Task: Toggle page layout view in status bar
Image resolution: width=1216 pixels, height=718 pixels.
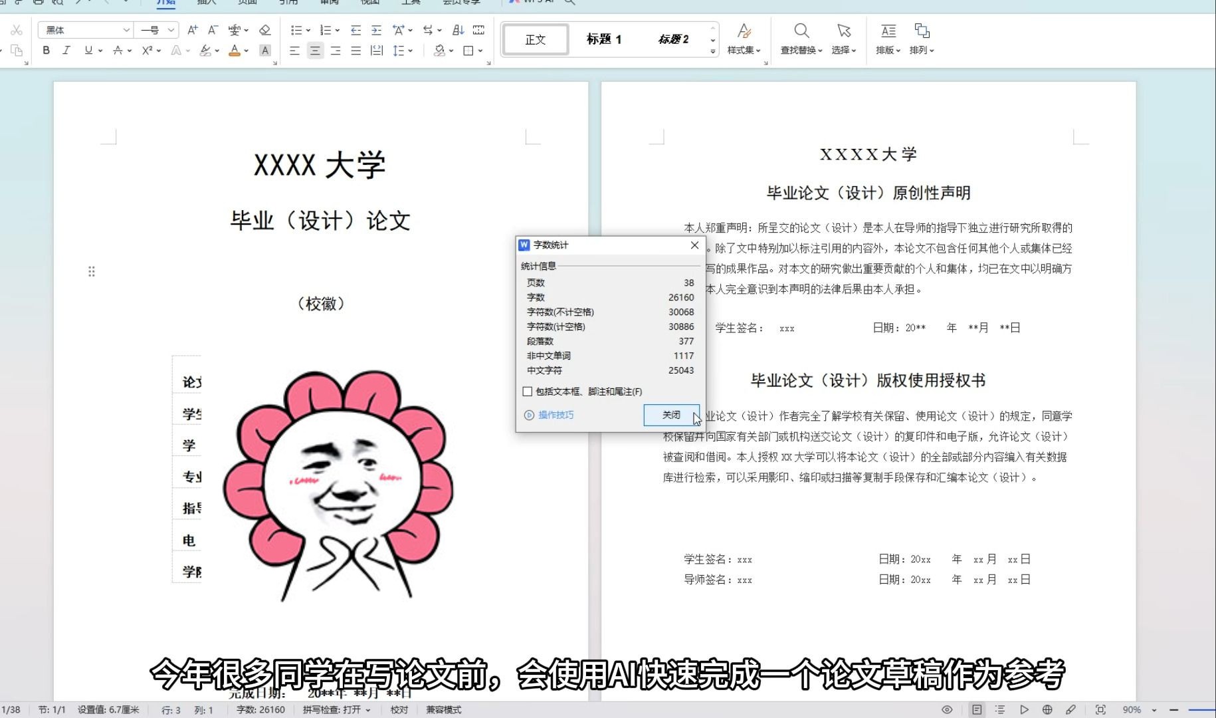Action: [x=977, y=709]
